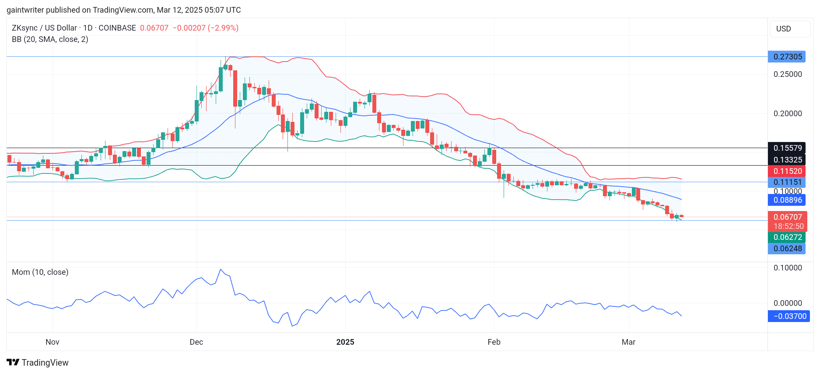Viewport: 820px width, 374px height.
Task: Click the gaintwriter published attribution text
Action: tap(124, 10)
